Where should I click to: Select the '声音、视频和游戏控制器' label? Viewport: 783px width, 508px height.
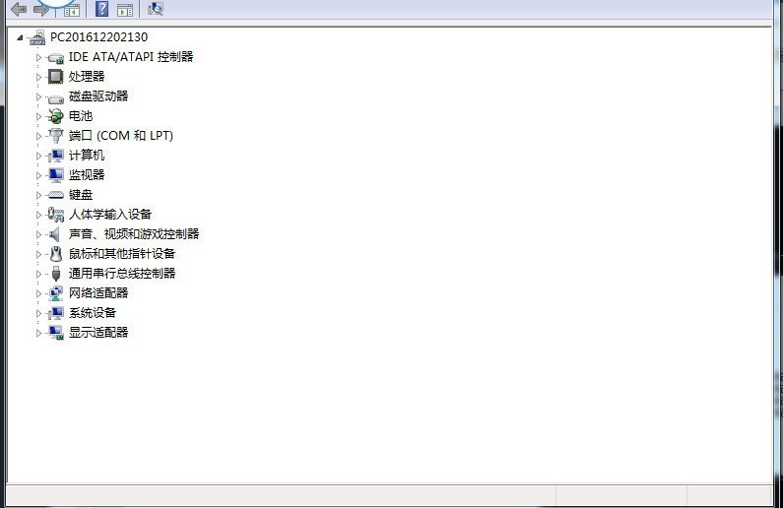click(x=134, y=234)
